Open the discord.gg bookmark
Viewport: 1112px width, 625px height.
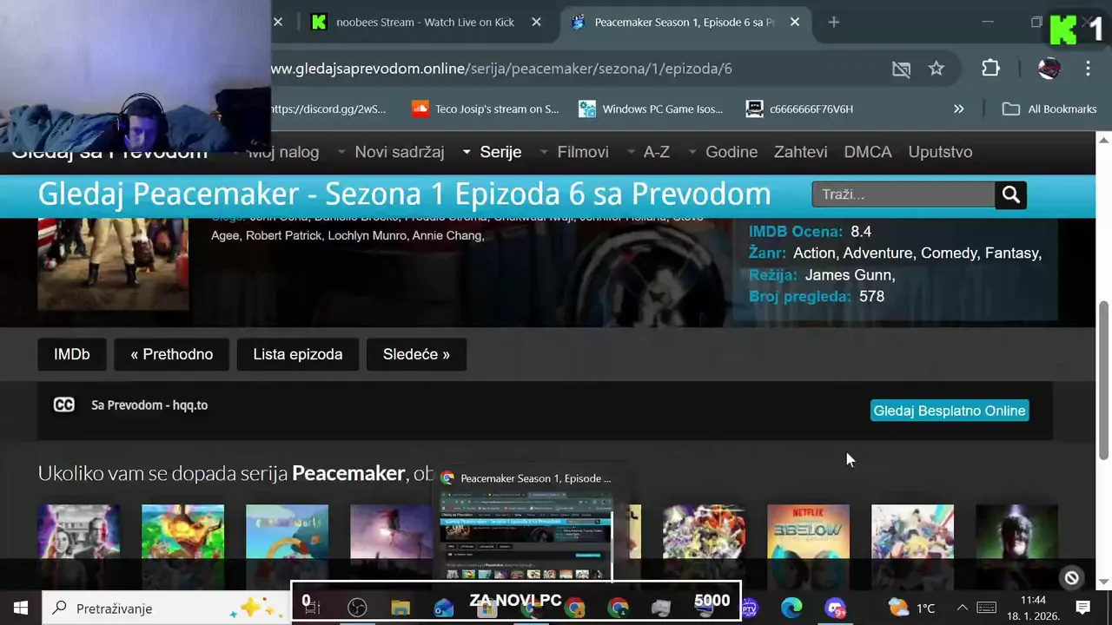[x=328, y=109]
